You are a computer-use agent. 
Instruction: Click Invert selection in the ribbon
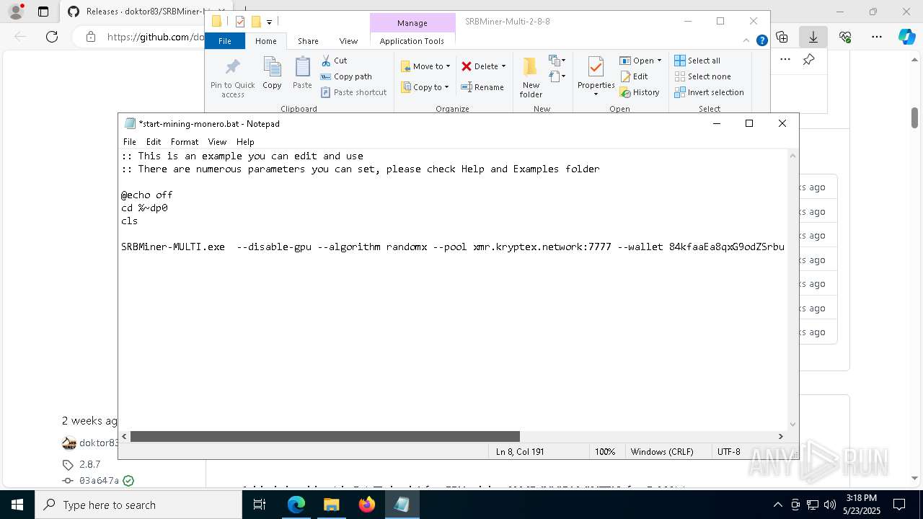[x=709, y=92]
